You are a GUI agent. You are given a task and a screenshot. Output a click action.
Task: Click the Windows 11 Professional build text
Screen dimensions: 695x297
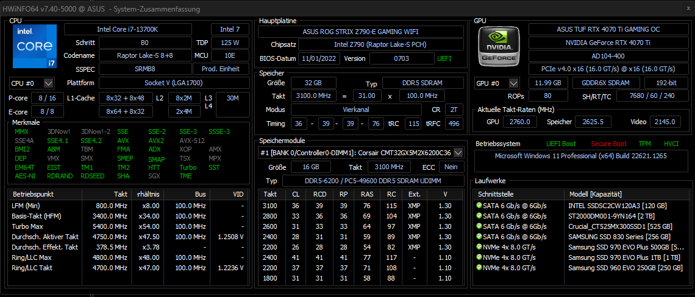coord(580,156)
